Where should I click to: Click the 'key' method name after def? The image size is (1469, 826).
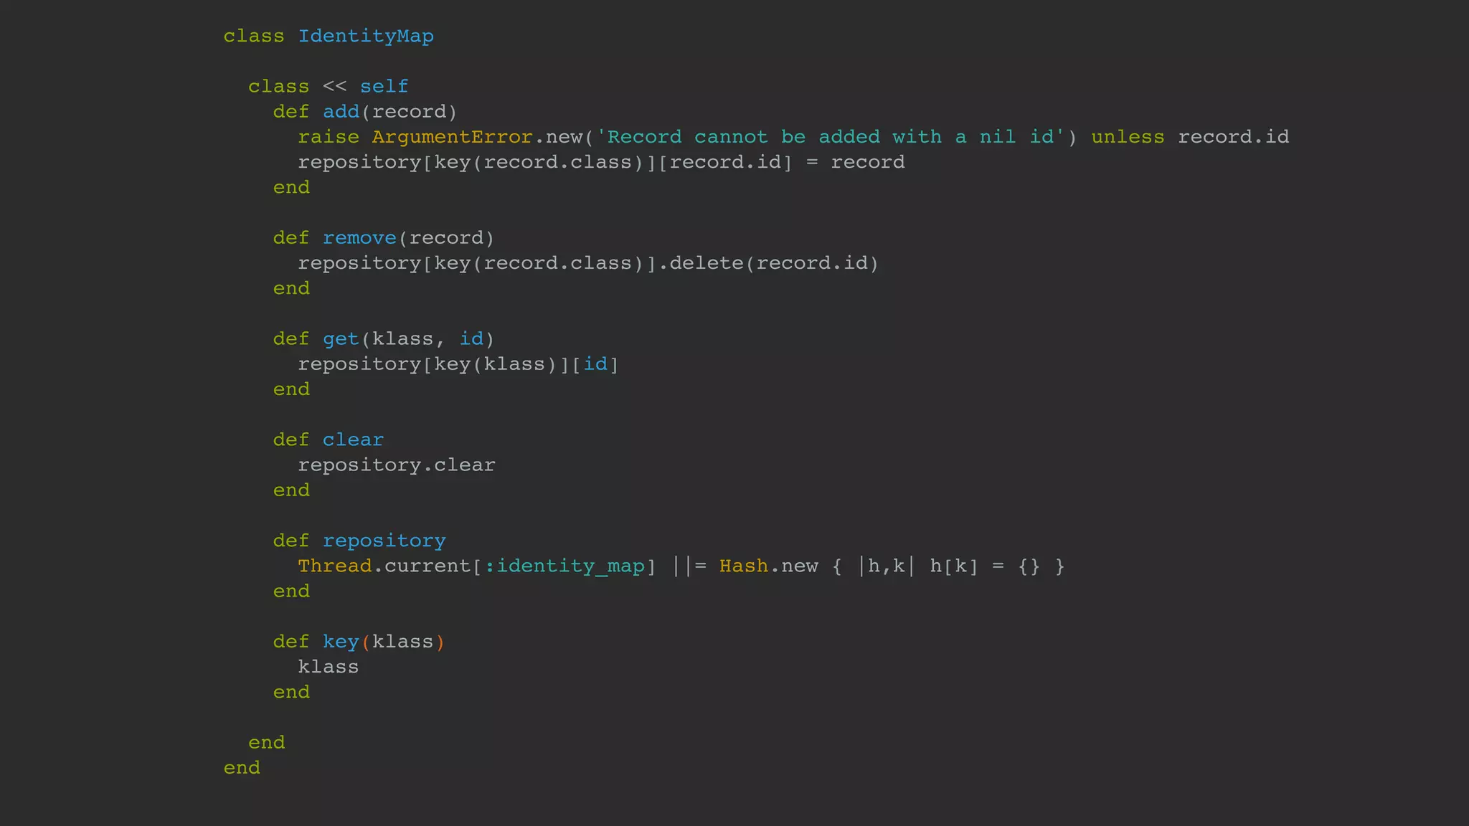click(341, 642)
